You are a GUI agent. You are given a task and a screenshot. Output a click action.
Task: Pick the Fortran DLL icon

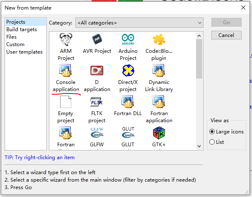click(128, 101)
